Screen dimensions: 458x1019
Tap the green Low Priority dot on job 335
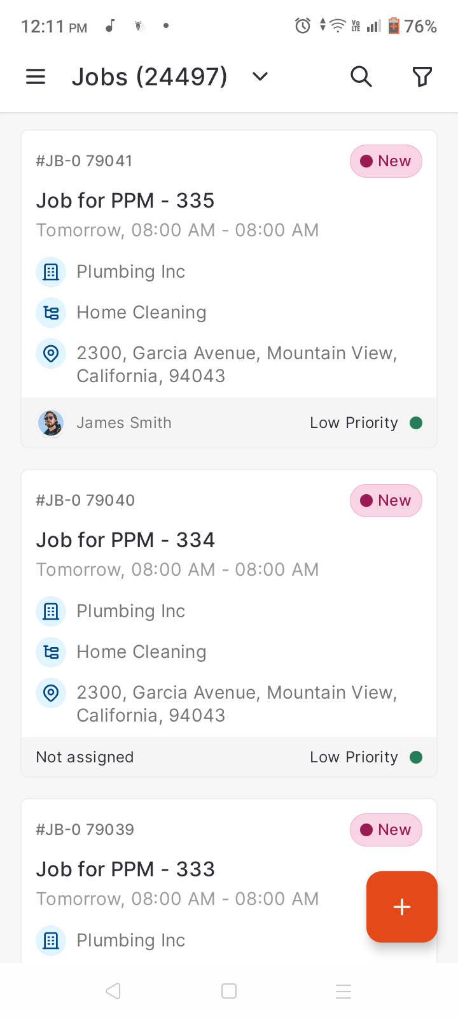coord(416,423)
